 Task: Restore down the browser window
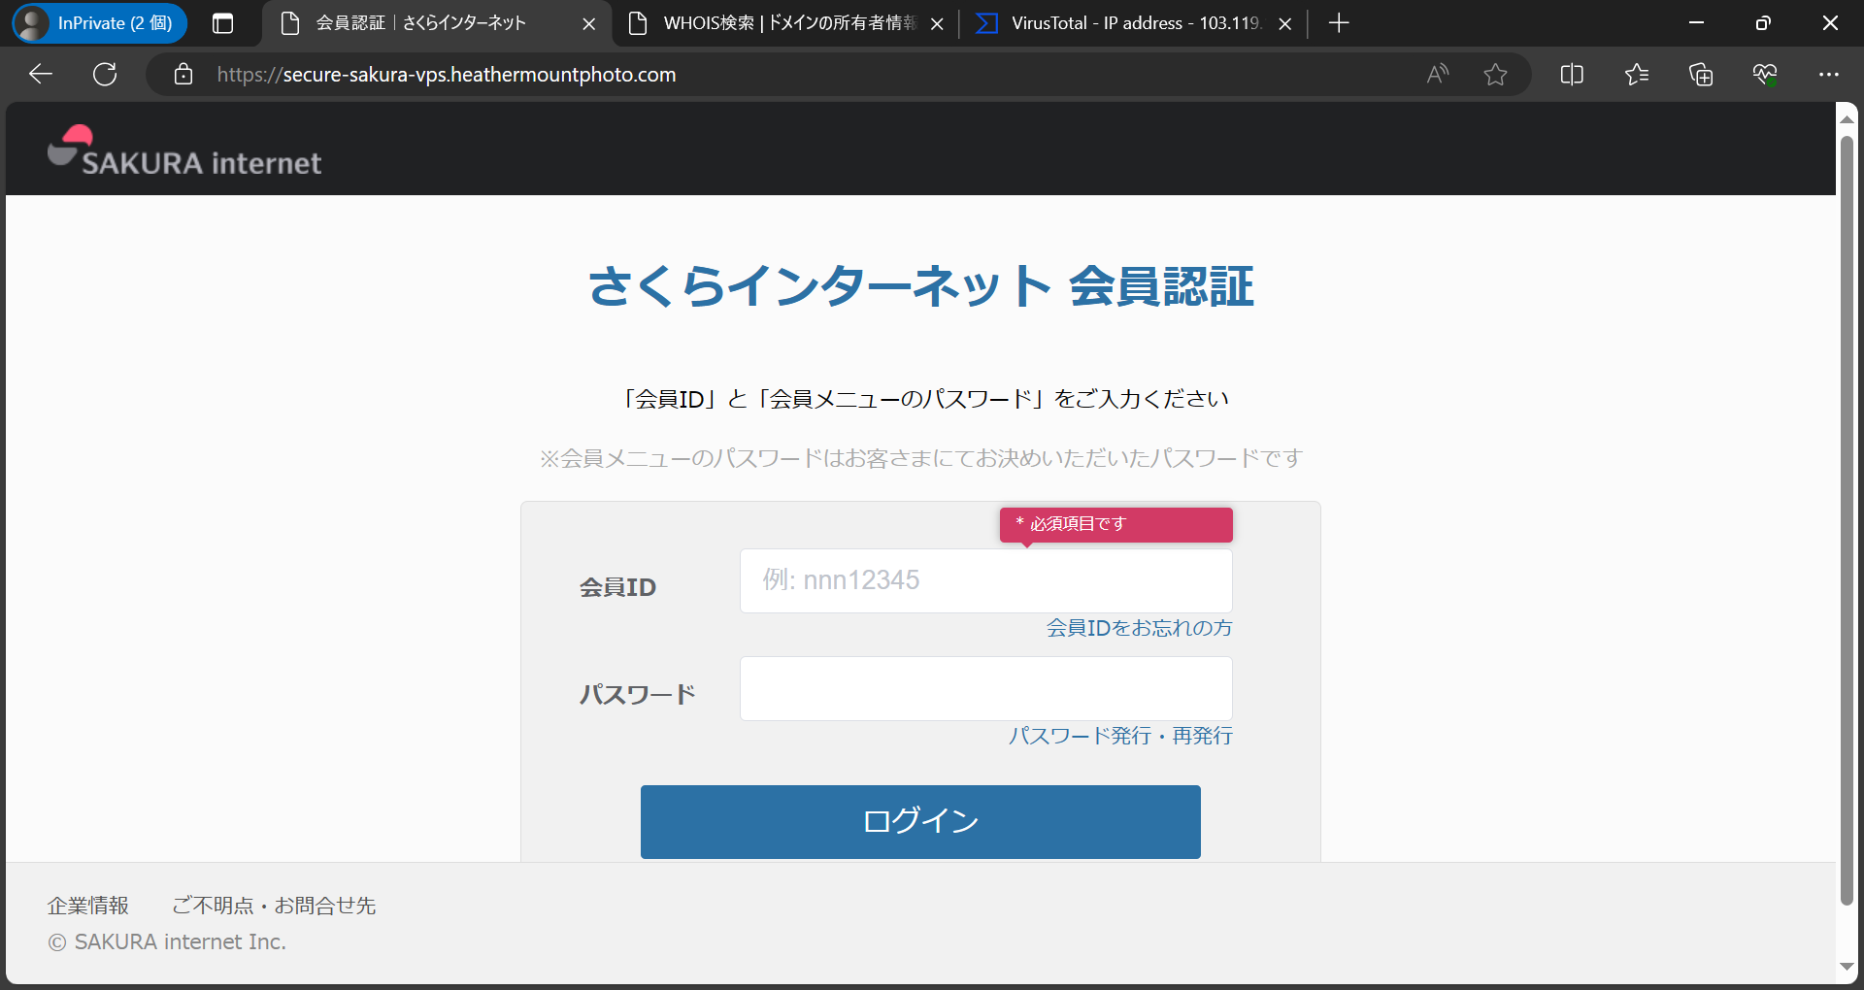pos(1763,23)
